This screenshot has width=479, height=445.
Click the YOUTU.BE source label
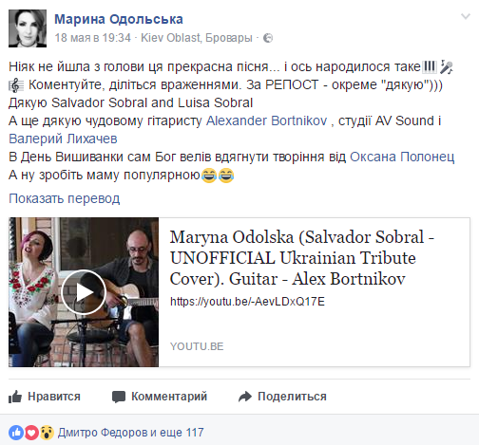coord(197,346)
